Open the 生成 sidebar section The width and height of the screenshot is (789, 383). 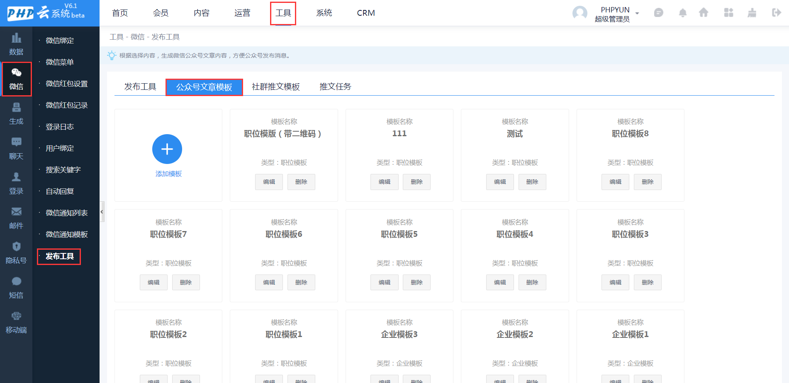[16, 114]
